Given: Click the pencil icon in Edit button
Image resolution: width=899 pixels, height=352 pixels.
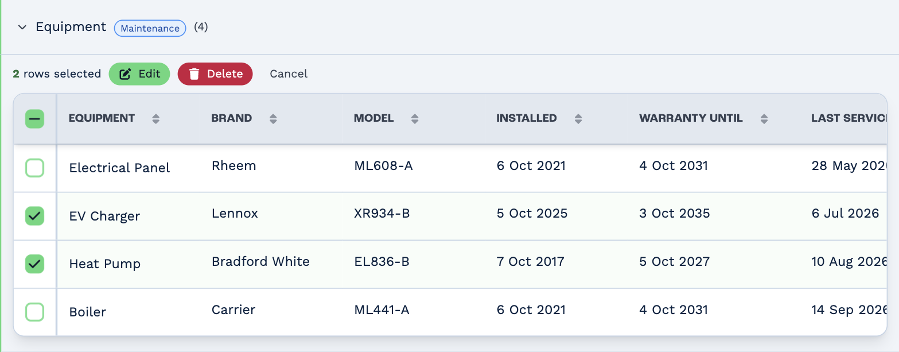Looking at the screenshot, I should coord(125,74).
